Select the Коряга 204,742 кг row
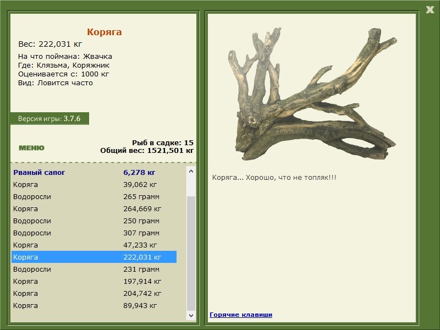 [94, 293]
